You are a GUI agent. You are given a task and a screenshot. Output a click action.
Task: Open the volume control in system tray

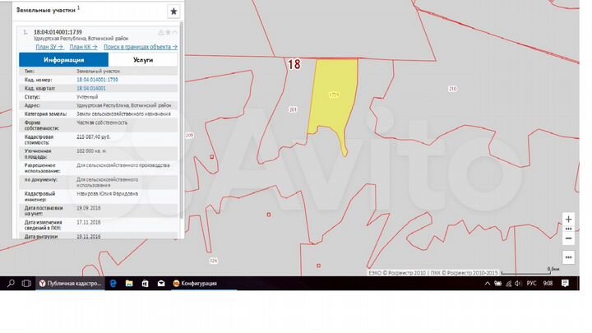[x=518, y=283]
